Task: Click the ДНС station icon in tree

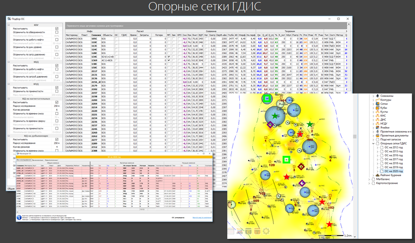Action: (x=377, y=120)
